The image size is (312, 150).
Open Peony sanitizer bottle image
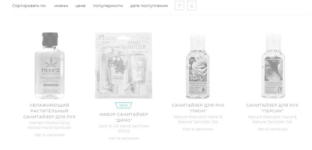tap(198, 66)
